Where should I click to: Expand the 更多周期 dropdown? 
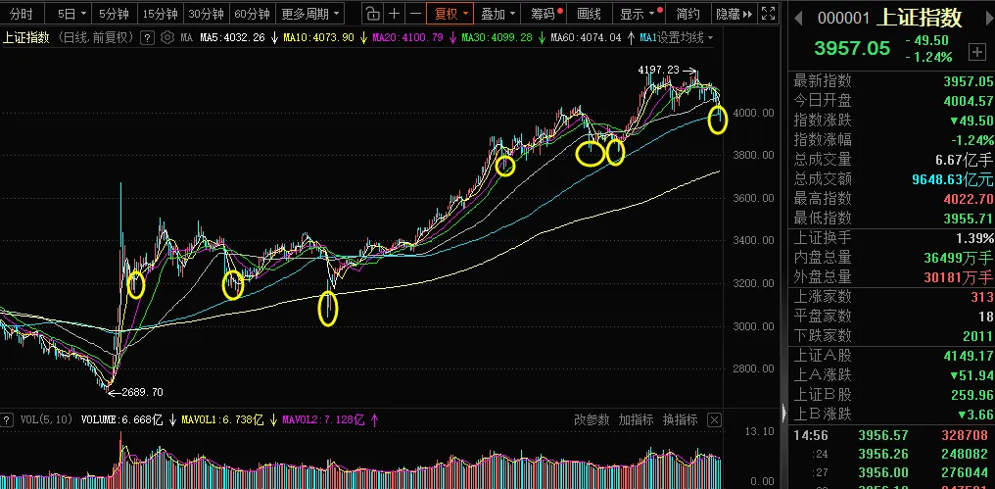[x=310, y=14]
